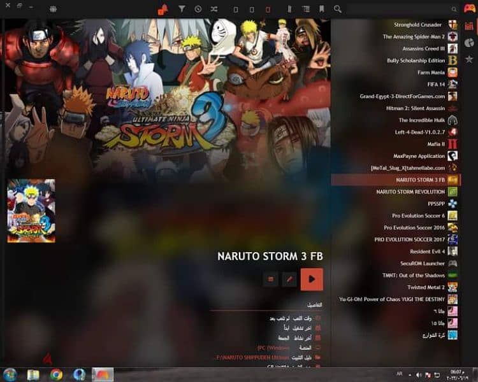Image resolution: width=478 pixels, height=382 pixels.
Task: Open the list-lines panel icon near the bookmark
Action: click(x=306, y=9)
